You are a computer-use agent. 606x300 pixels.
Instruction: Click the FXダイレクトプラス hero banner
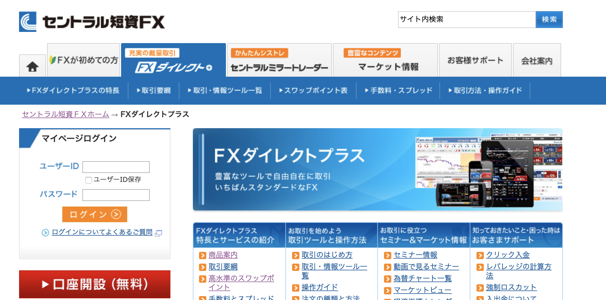pos(378,169)
